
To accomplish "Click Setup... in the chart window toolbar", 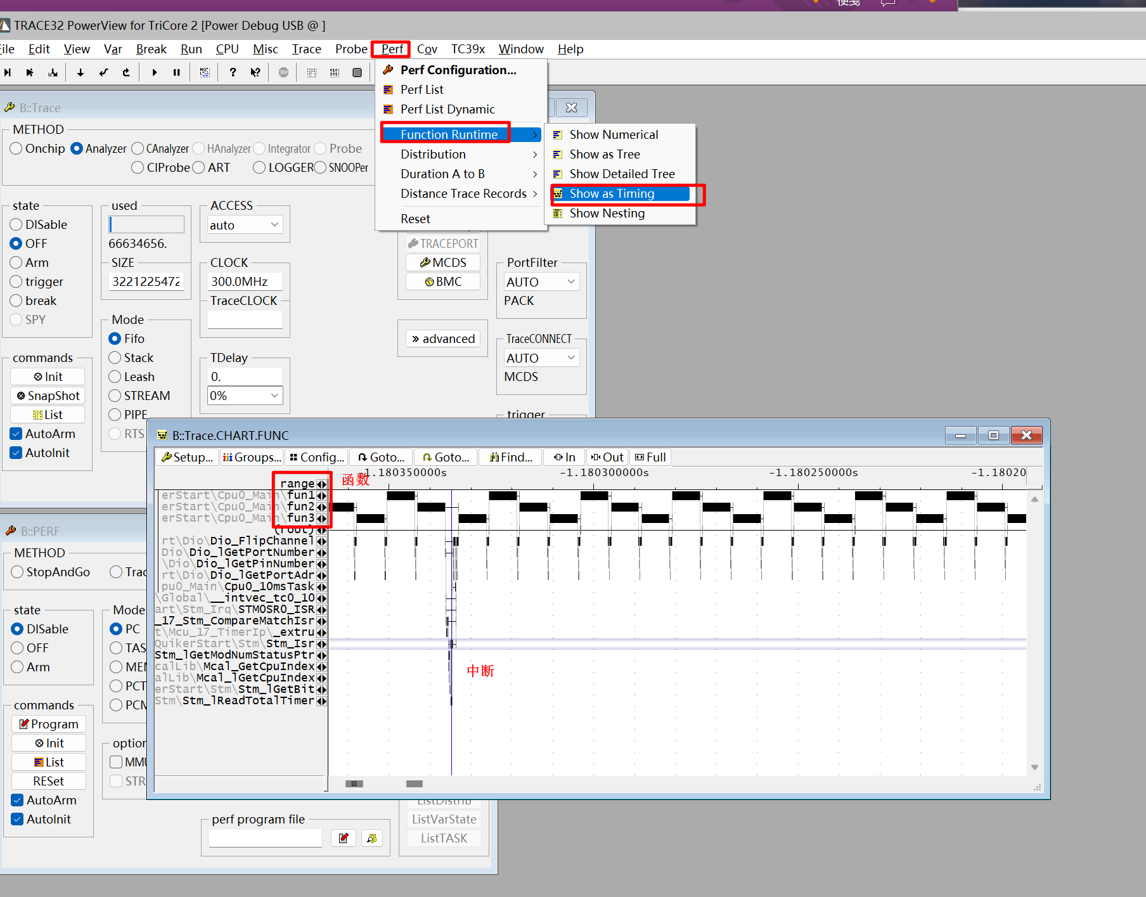I will (x=187, y=457).
